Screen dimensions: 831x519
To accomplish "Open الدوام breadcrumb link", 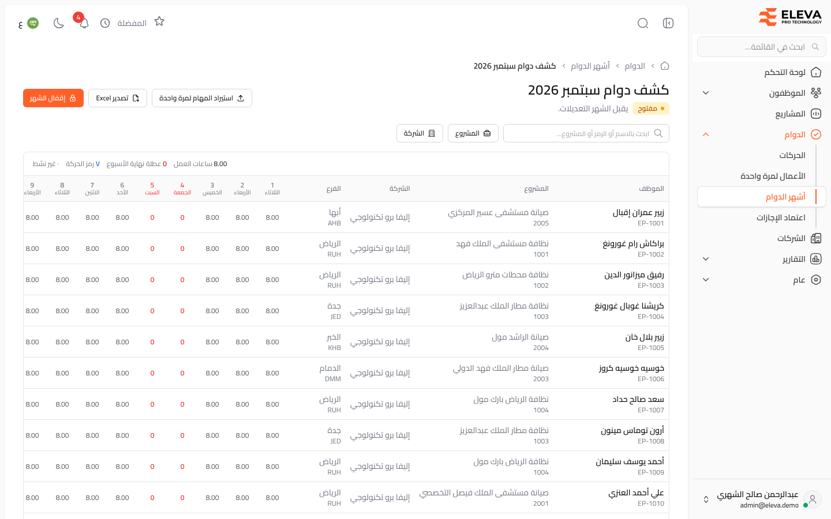I will pyautogui.click(x=635, y=66).
